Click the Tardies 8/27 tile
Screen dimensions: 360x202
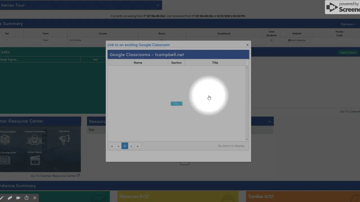tap(303, 196)
